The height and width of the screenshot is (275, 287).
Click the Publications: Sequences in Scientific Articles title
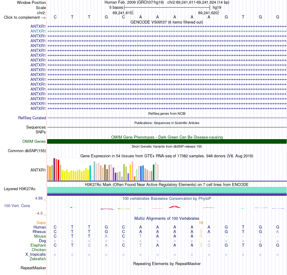pos(167,123)
